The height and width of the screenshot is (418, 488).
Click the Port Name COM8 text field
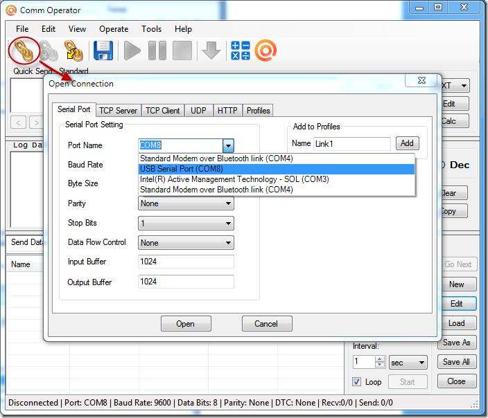pos(180,145)
